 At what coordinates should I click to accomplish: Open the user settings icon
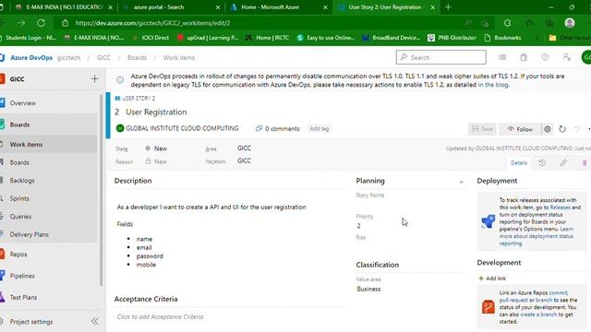coord(566,57)
